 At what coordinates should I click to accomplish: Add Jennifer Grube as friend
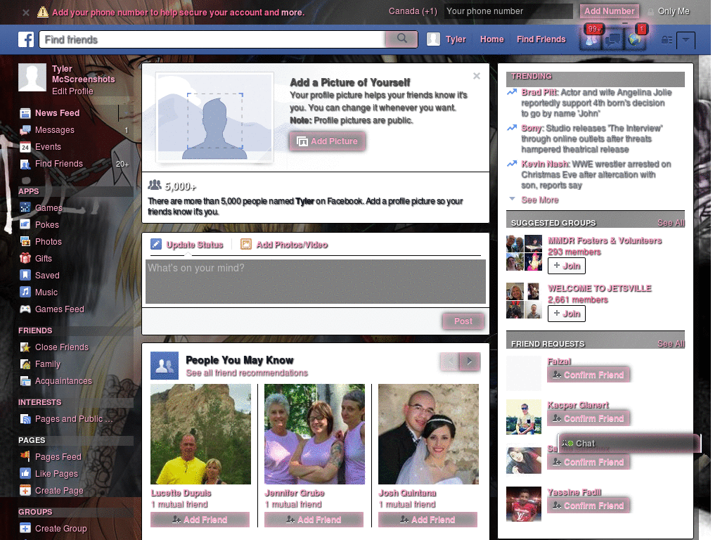314,520
